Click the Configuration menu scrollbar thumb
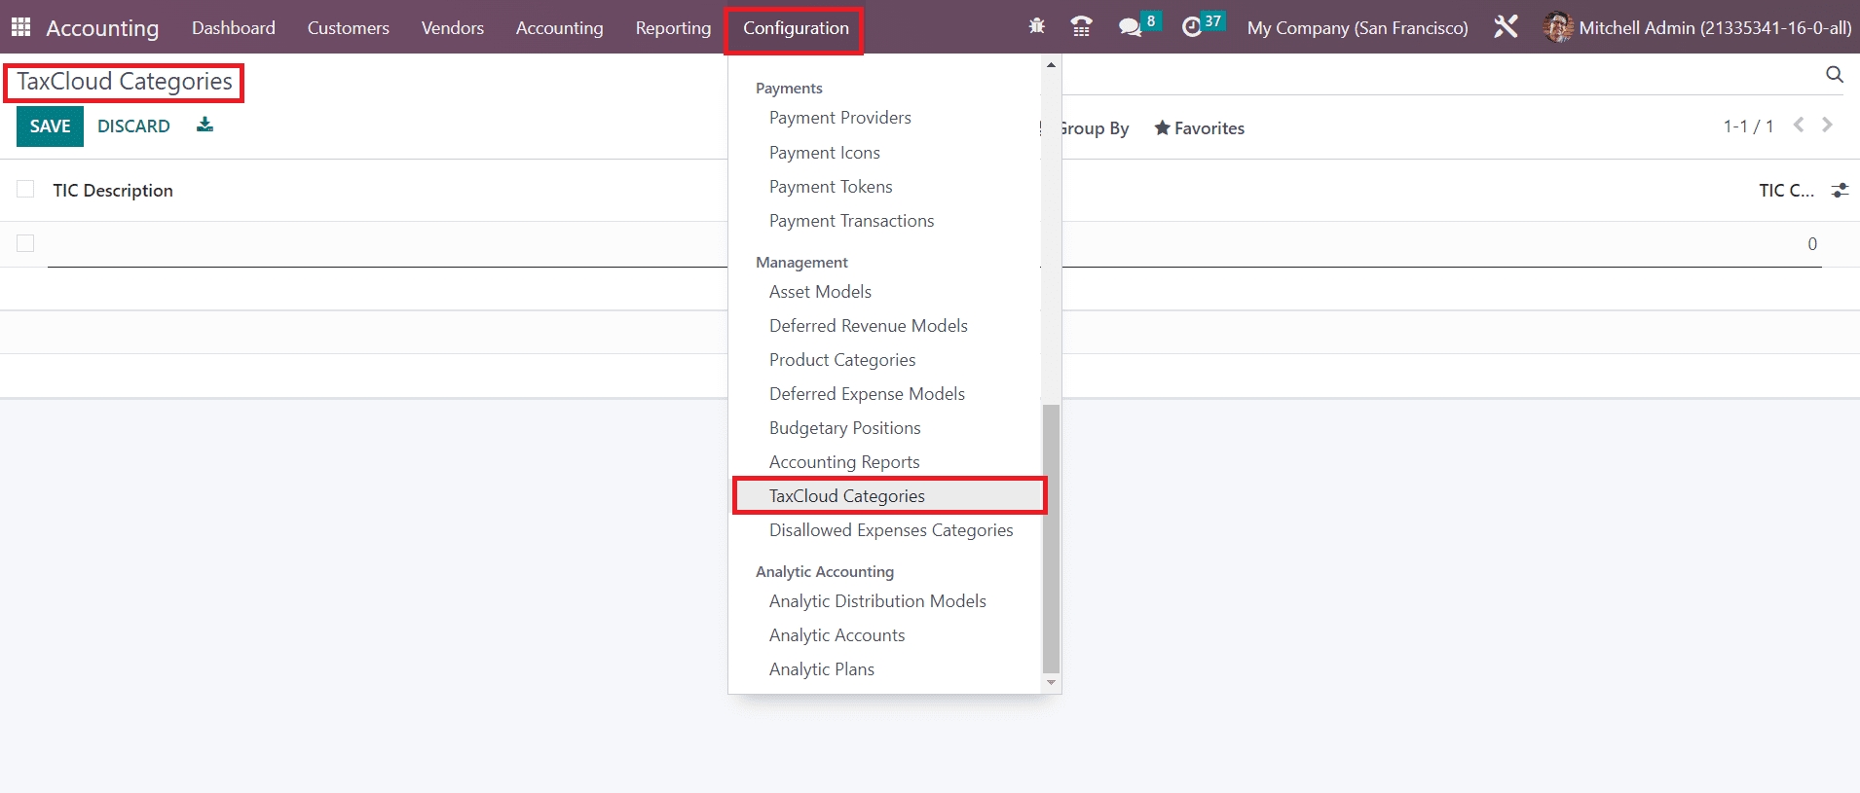1860x793 pixels. [1051, 538]
